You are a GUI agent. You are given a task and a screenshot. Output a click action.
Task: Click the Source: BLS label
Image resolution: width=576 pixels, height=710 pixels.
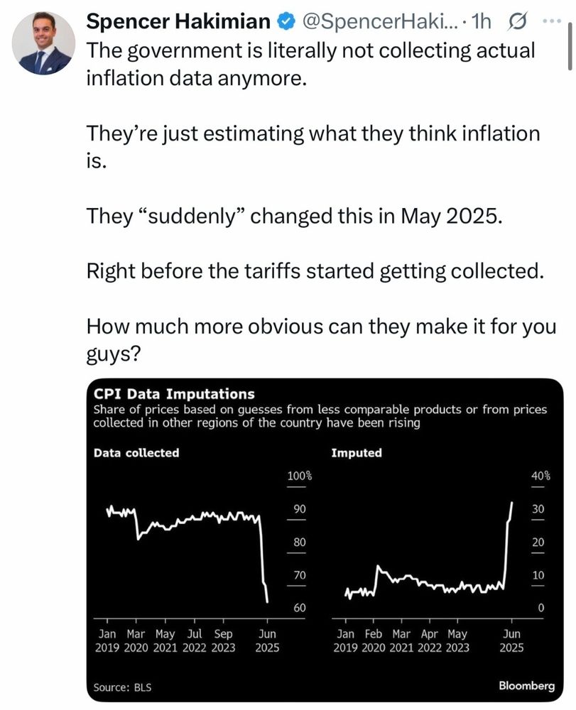122,687
